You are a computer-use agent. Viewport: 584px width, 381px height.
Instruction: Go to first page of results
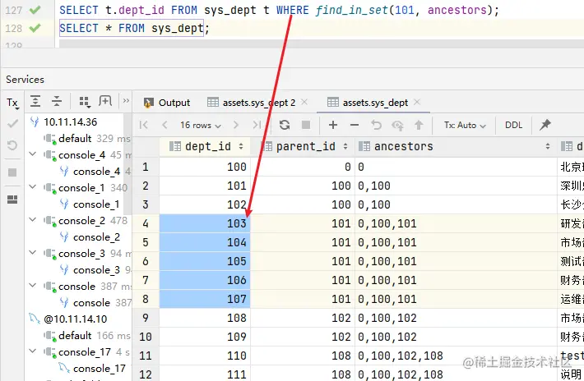point(143,125)
